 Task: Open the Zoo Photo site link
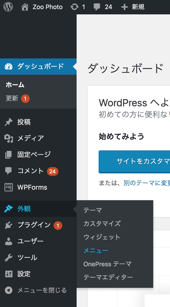pyautogui.click(x=48, y=7)
